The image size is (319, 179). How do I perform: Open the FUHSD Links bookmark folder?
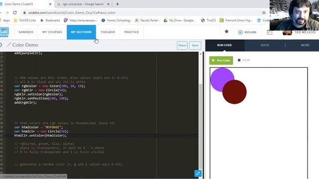point(25,20)
